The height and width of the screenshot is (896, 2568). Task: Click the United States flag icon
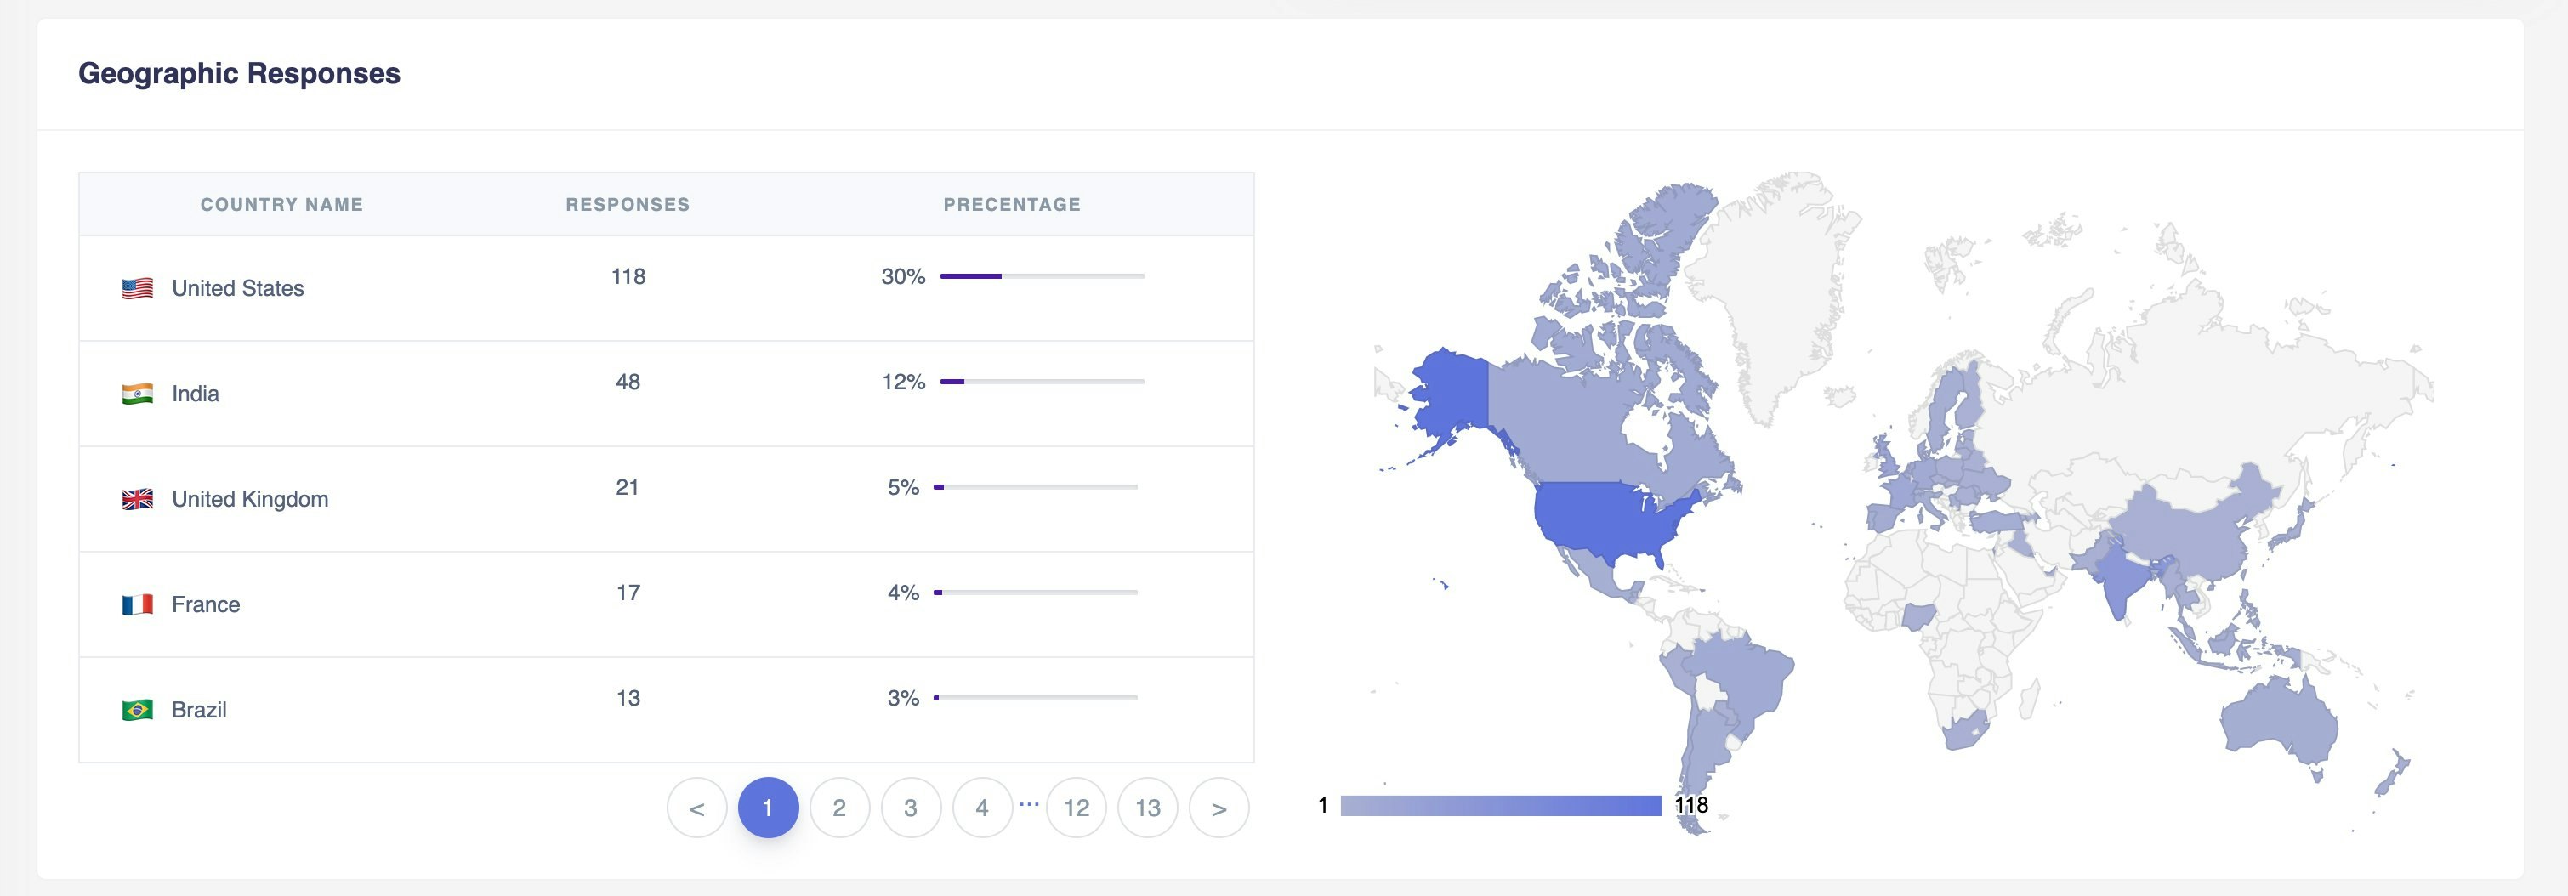point(138,288)
